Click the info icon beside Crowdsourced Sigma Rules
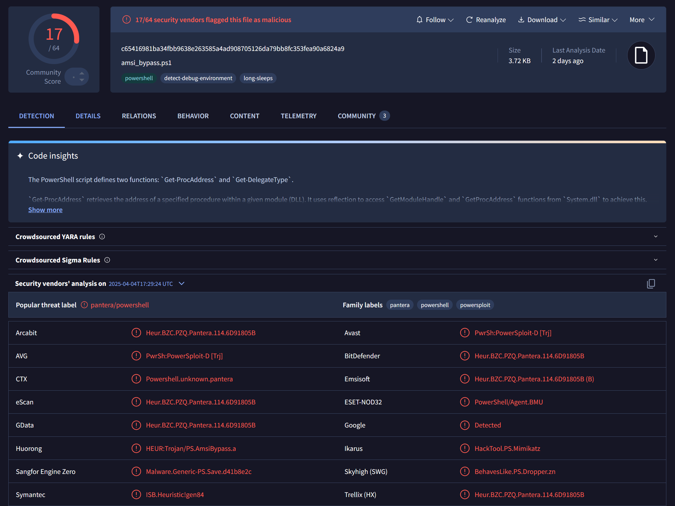Image resolution: width=675 pixels, height=506 pixels. click(107, 260)
